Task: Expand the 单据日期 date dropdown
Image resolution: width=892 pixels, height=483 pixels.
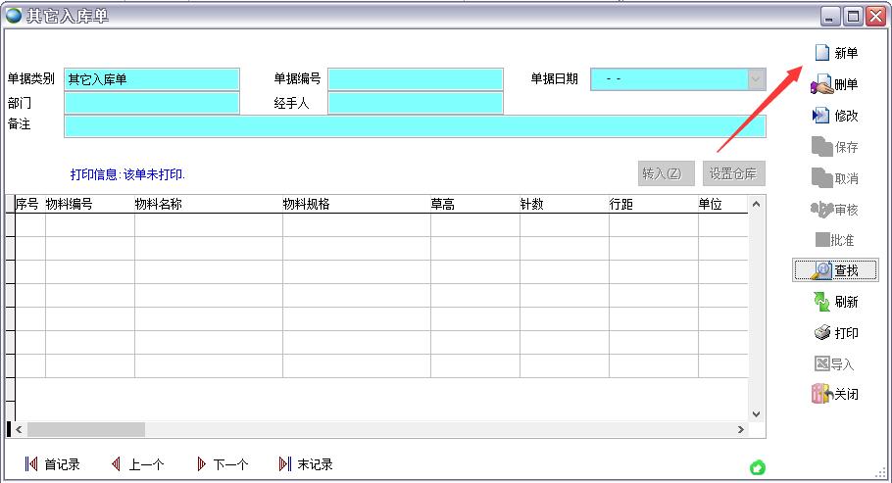Action: pyautogui.click(x=756, y=79)
